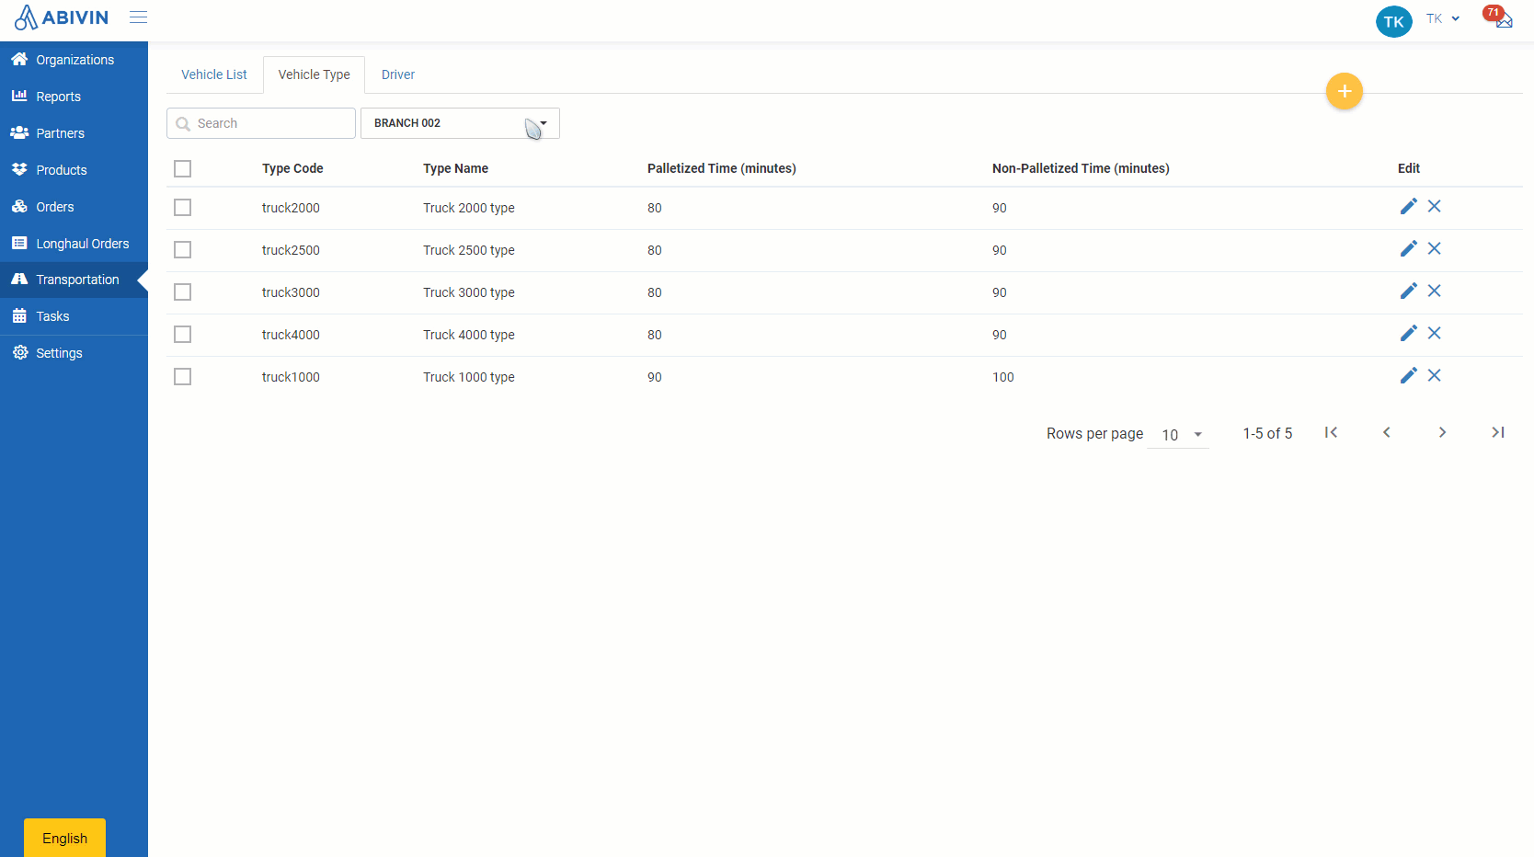This screenshot has height=857, width=1534.
Task: Select the checkbox beside truck4000
Action: [x=182, y=334]
